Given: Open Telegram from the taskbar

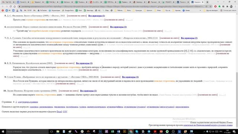Looking at the screenshot, I should pyautogui.click(x=149, y=131).
